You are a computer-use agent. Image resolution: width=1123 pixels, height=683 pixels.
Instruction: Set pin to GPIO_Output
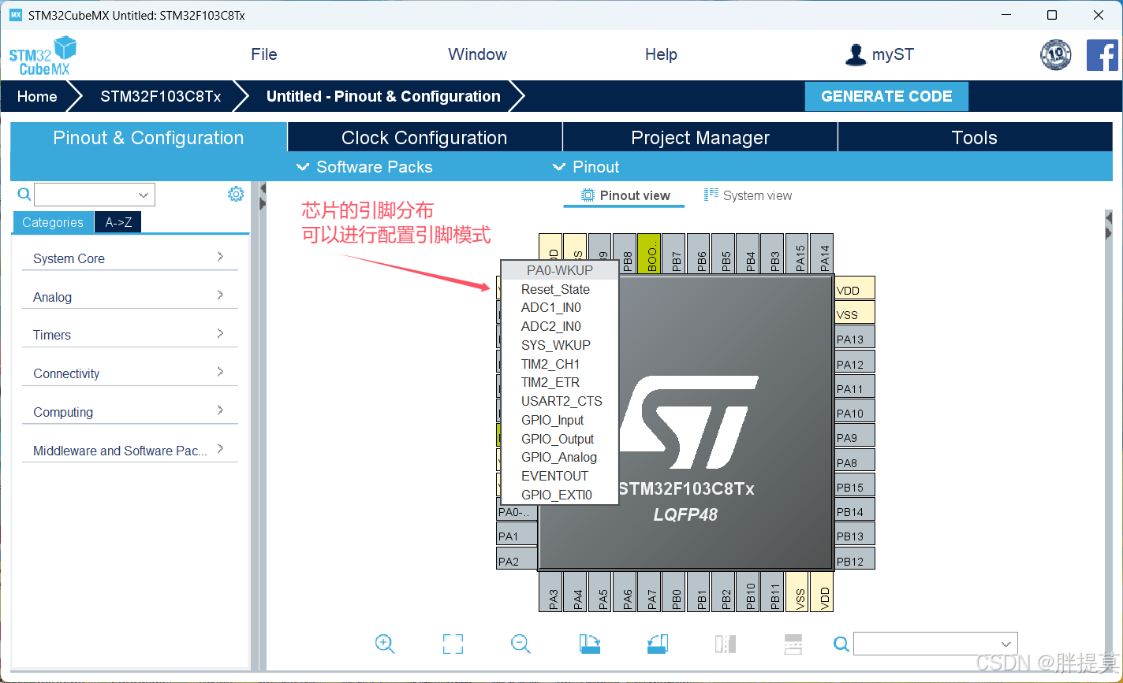pos(559,439)
